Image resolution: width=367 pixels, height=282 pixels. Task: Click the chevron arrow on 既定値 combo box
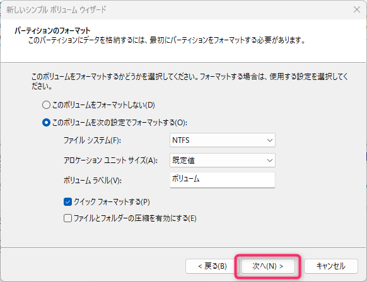pos(270,161)
